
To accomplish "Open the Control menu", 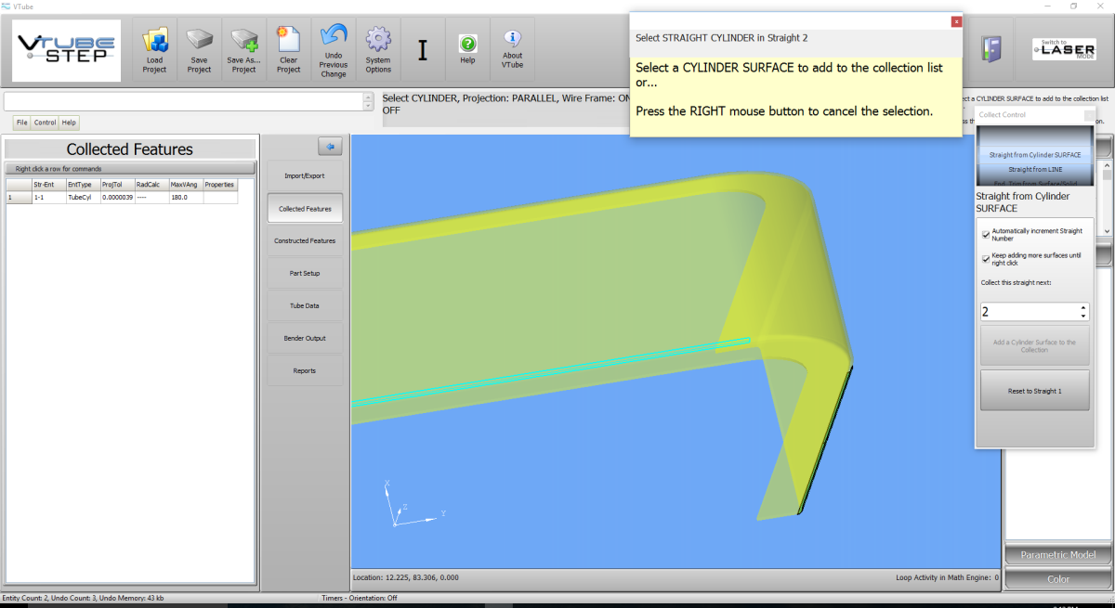I will click(45, 123).
